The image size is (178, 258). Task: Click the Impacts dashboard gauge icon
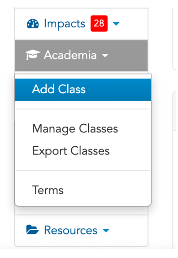[x=33, y=24]
